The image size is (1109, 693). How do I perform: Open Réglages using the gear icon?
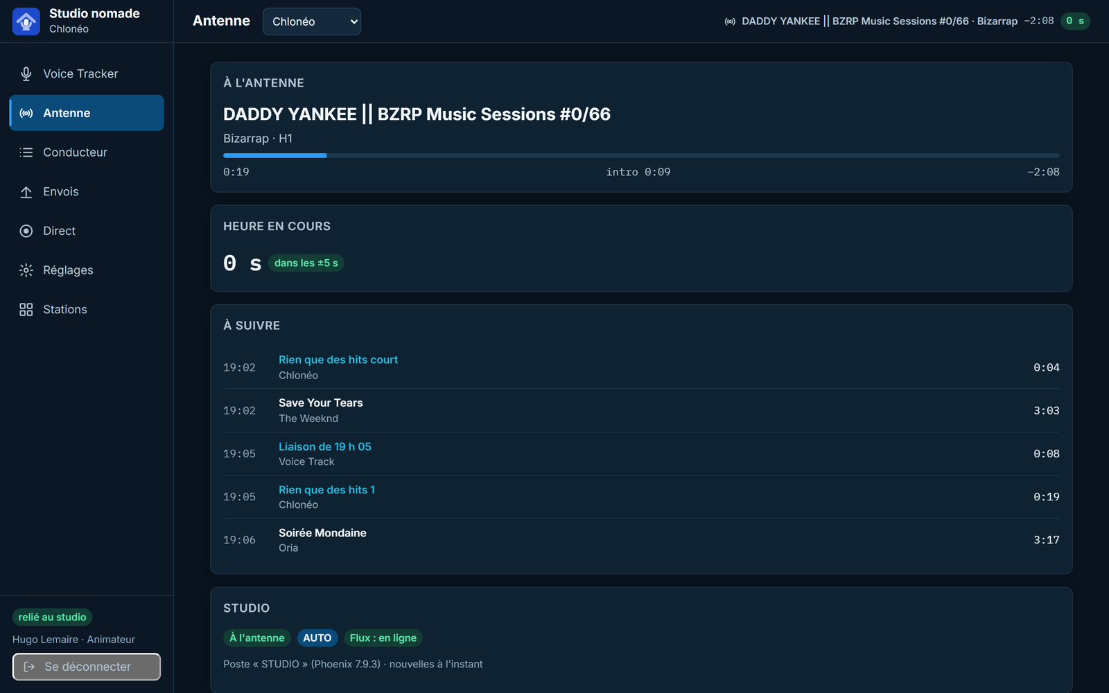tap(26, 270)
